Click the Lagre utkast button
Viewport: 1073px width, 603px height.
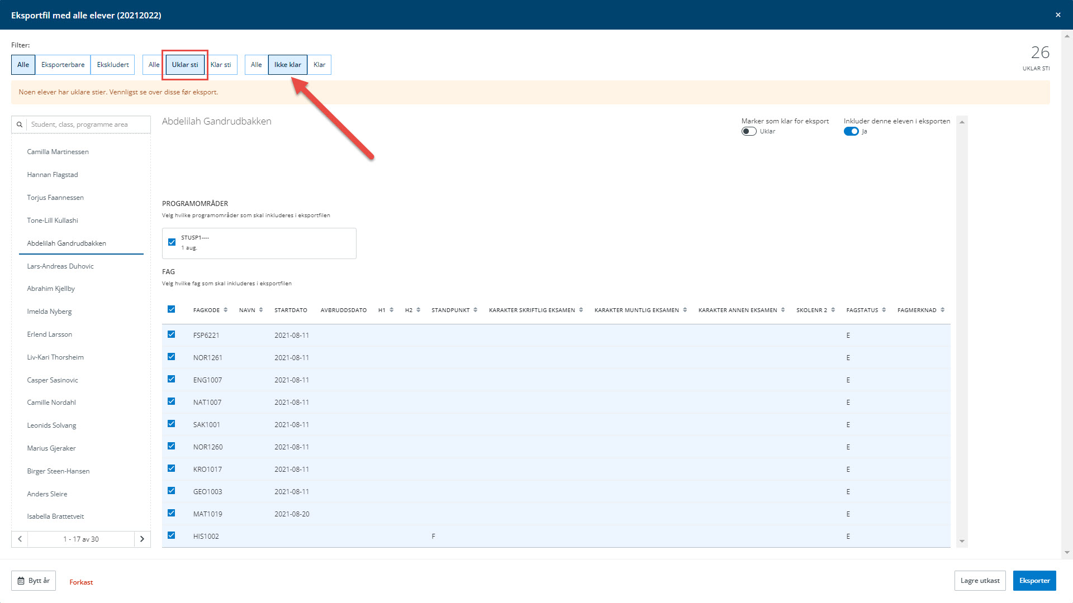[980, 581]
